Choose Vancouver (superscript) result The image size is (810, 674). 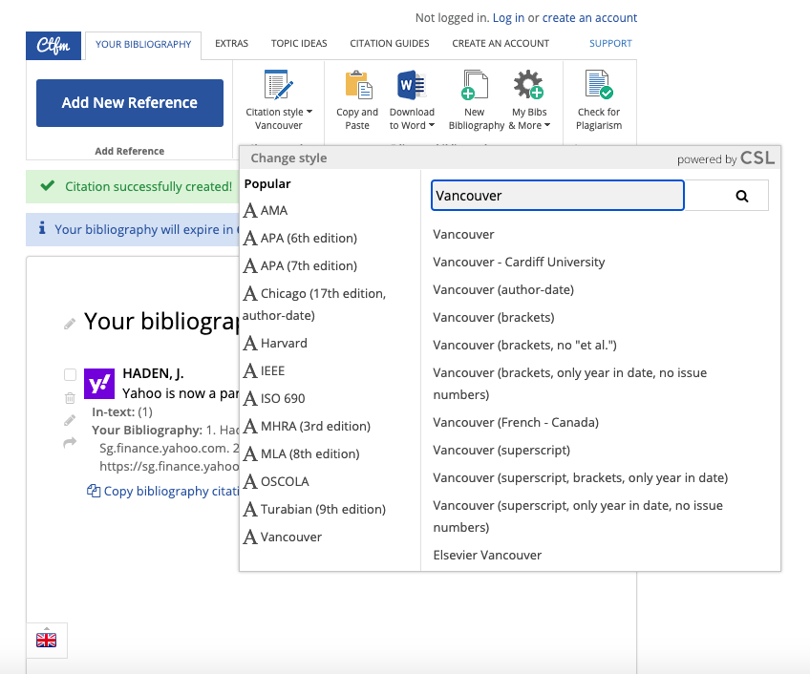coord(501,451)
